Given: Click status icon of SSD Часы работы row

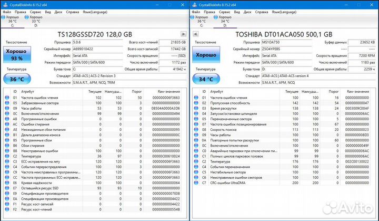Looking at the screenshot, I should click(7, 108).
